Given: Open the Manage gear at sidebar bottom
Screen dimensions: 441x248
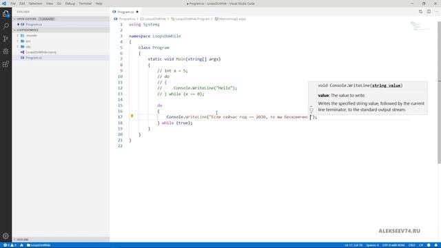Looking at the screenshot, I should click(x=6, y=236).
